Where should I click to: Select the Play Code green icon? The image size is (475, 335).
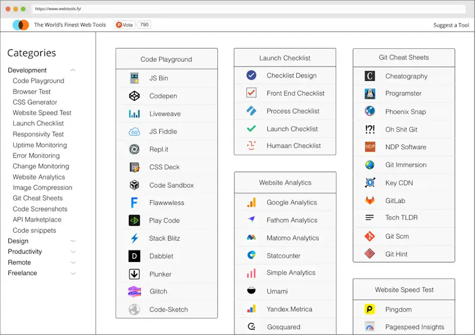pos(134,220)
